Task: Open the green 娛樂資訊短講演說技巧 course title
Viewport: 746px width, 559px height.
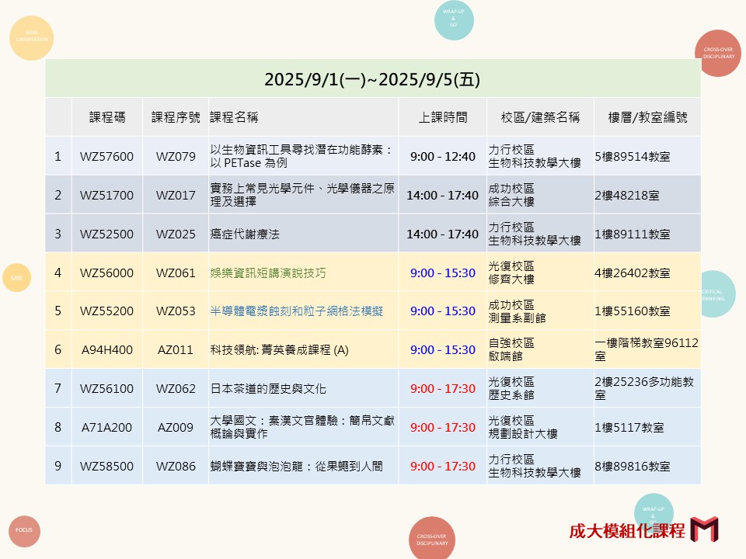Action: [x=268, y=273]
